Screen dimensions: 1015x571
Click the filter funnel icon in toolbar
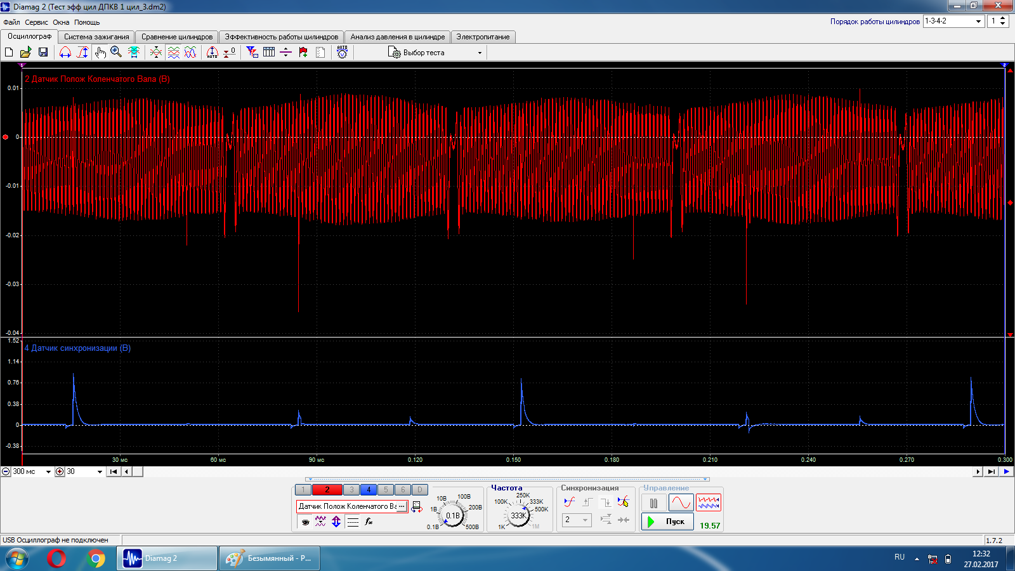[x=252, y=52]
